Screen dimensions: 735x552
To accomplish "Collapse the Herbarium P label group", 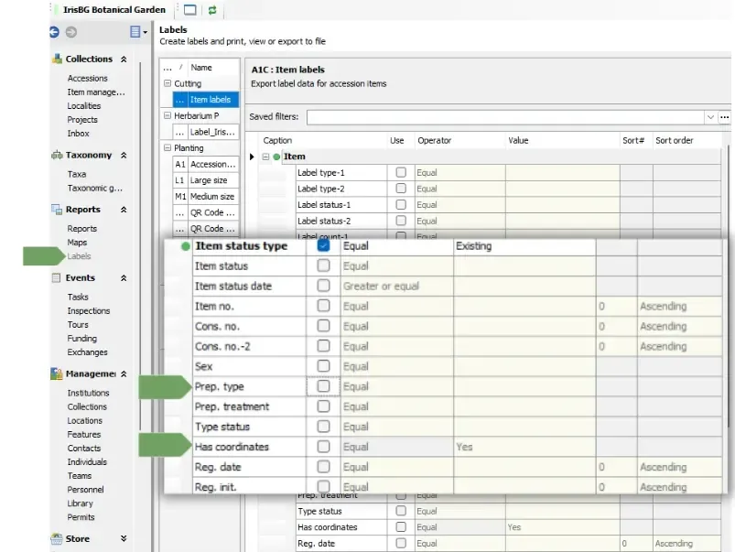I will click(168, 115).
